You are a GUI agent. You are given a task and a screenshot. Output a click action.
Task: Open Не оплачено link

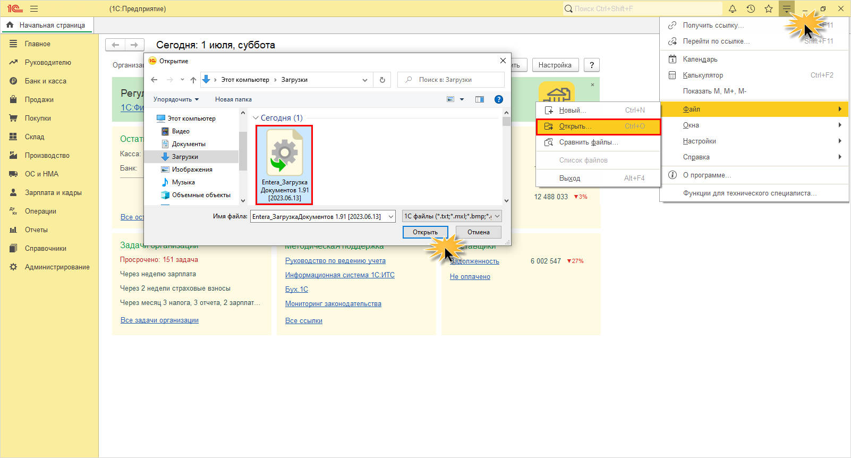[470, 277]
